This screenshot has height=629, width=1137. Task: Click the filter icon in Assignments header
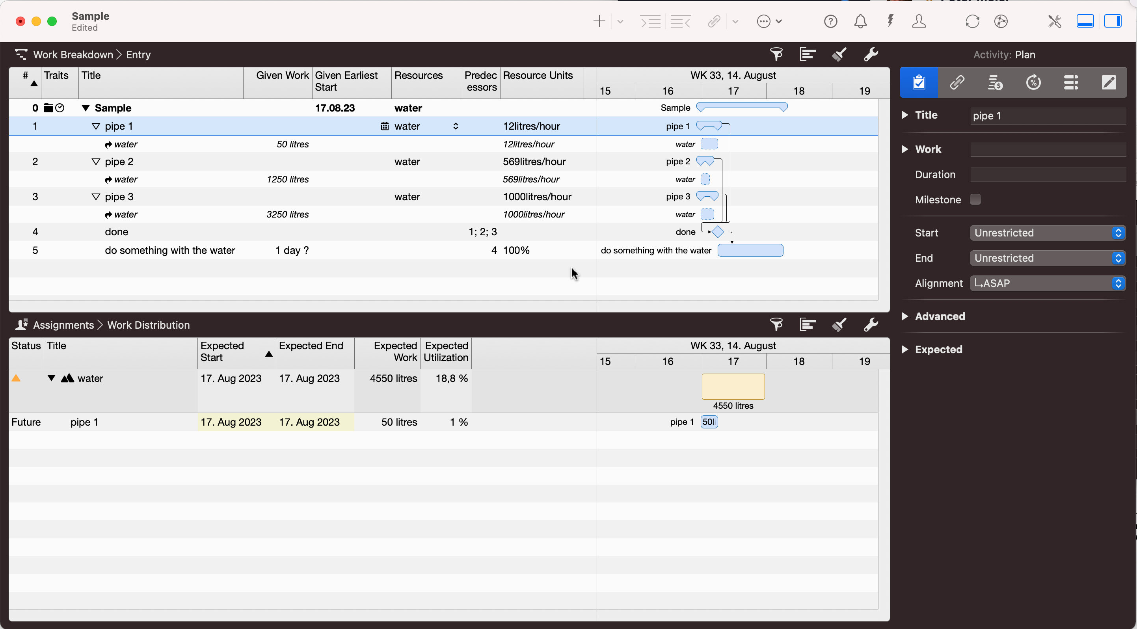click(776, 324)
